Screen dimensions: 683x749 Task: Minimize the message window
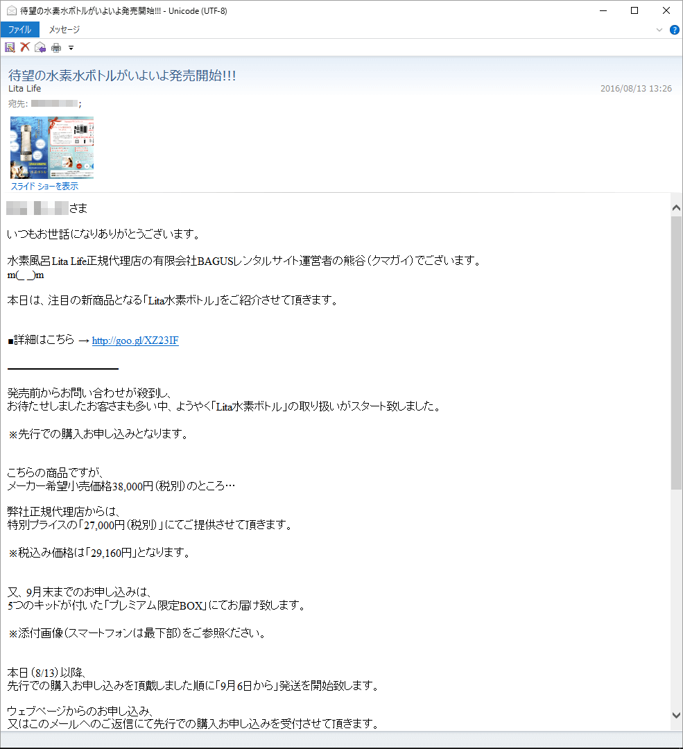603,10
